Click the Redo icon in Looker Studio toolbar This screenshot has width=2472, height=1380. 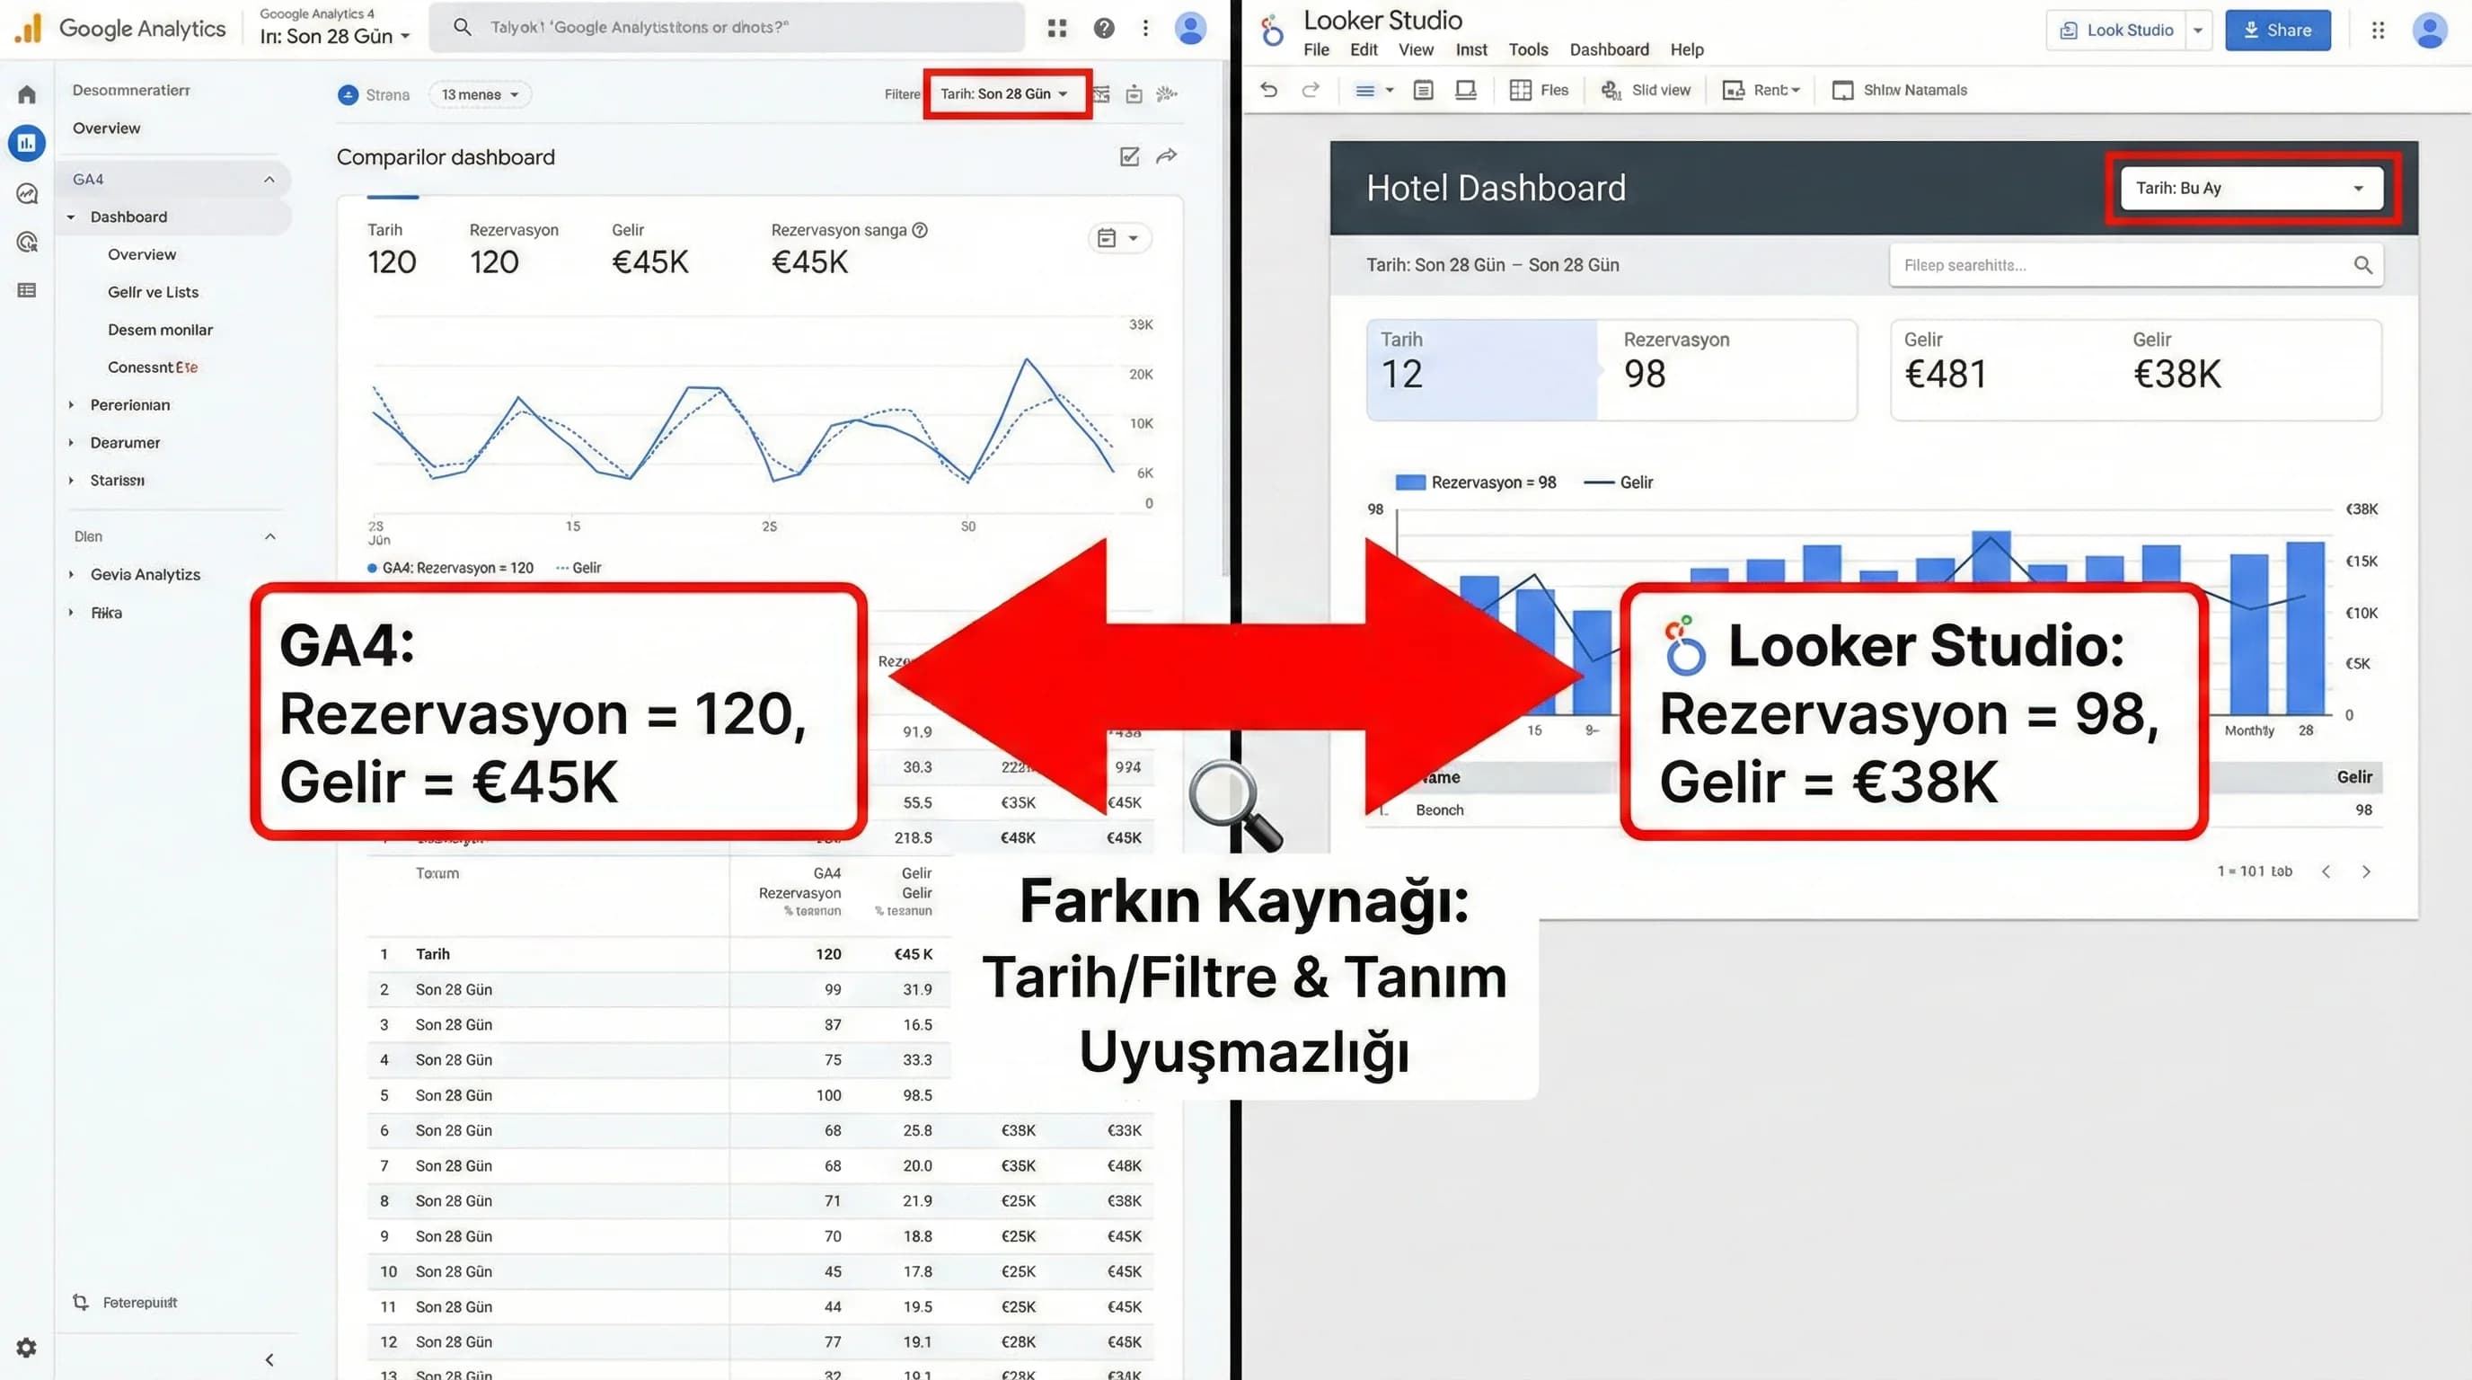coord(1309,89)
